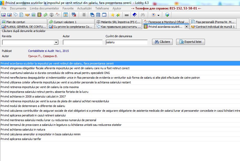Focus the Cuvînt din denumirea field

tap(127, 42)
